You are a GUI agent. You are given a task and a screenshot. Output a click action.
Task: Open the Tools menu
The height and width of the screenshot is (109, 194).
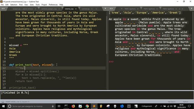(x=38, y=5)
